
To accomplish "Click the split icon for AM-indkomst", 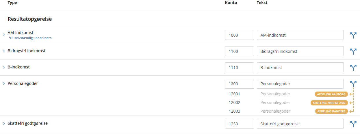I will (353, 35).
